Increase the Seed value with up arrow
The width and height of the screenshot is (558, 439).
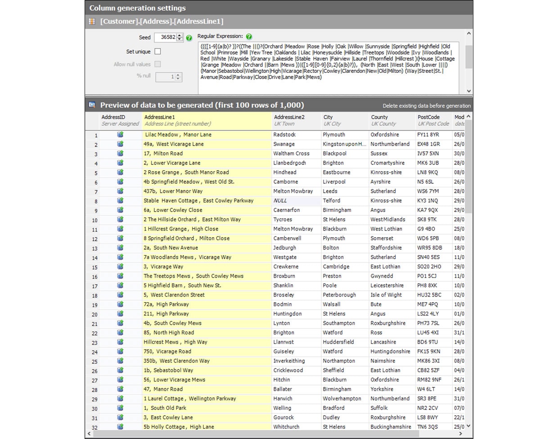pyautogui.click(x=180, y=35)
